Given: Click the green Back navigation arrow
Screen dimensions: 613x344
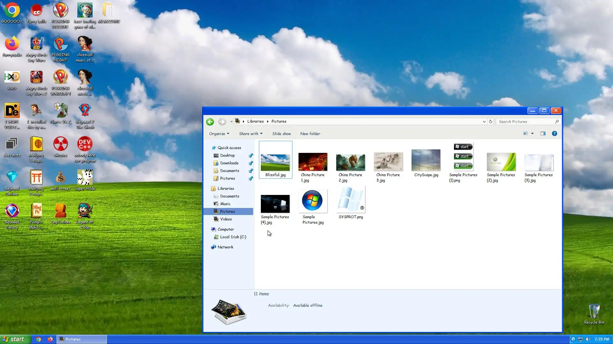Looking at the screenshot, I should pyautogui.click(x=210, y=122).
